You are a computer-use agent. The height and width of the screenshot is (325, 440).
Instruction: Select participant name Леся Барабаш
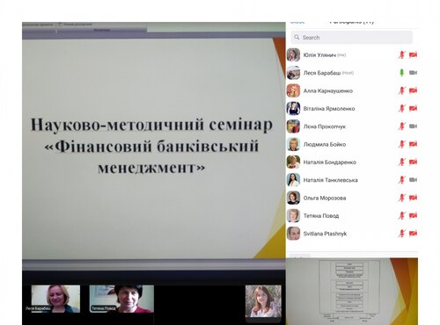point(322,73)
